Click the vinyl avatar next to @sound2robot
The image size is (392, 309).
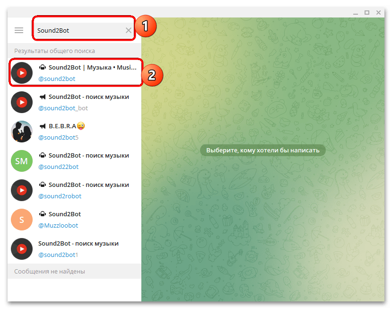coord(22,190)
